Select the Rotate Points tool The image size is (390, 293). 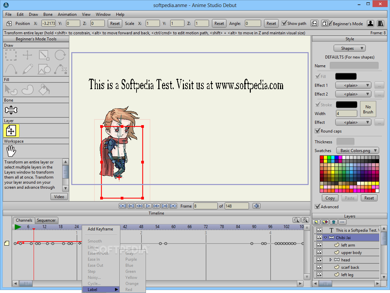pyautogui.click(x=61, y=55)
